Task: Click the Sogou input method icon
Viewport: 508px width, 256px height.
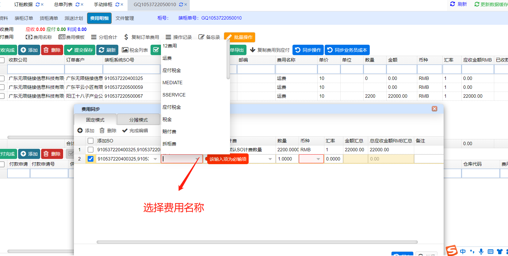Action: [x=452, y=250]
